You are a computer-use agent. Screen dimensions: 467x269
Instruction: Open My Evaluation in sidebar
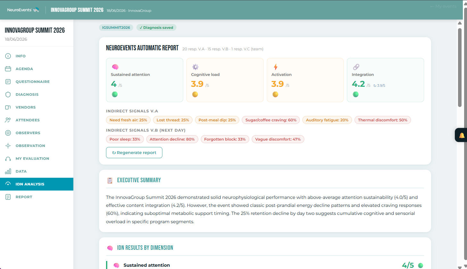point(37,159)
